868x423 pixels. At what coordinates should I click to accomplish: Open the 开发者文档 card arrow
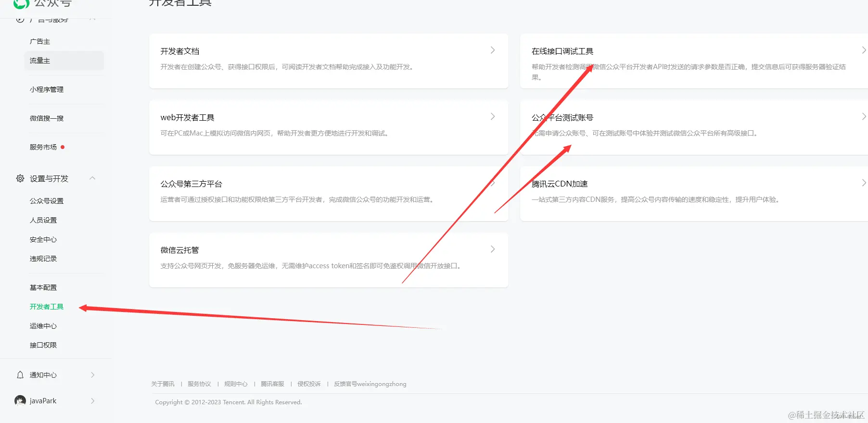(493, 50)
